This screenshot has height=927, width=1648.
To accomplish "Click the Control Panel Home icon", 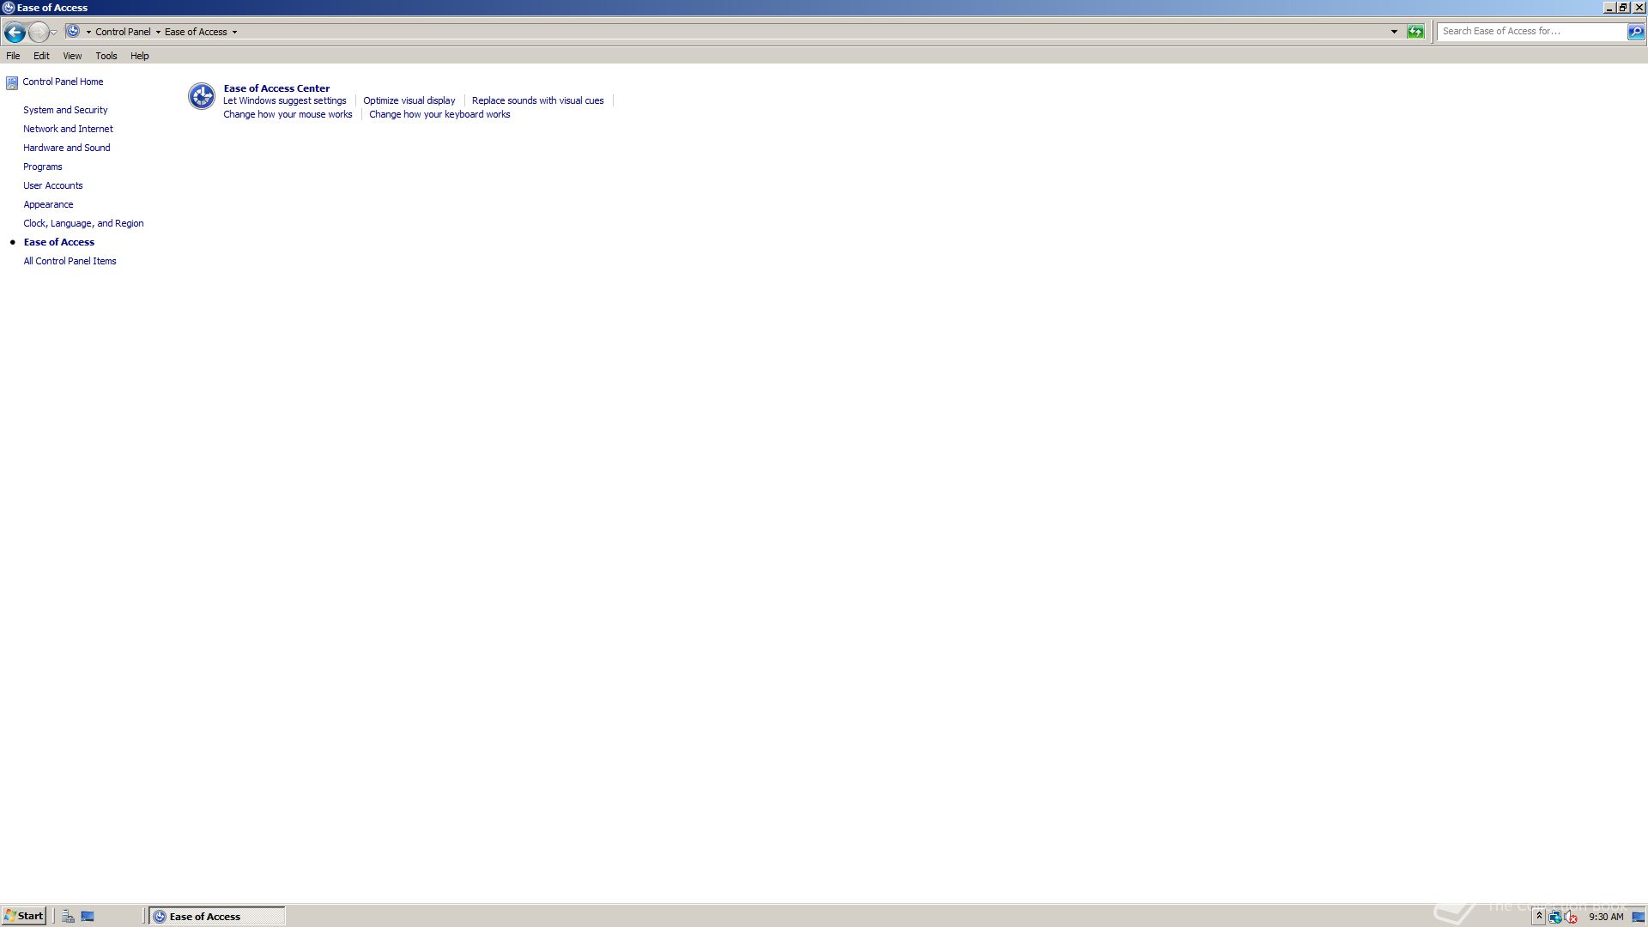I will point(12,82).
